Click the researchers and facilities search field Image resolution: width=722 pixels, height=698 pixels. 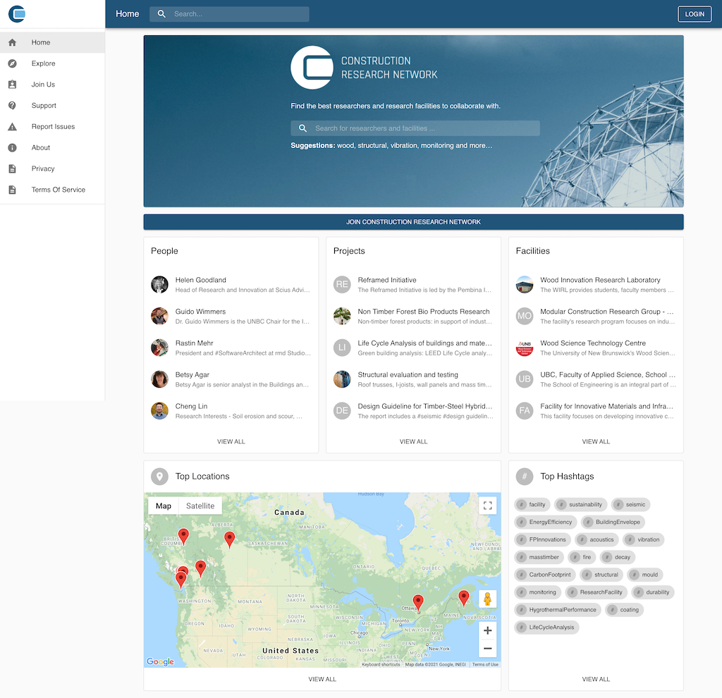[x=415, y=128]
